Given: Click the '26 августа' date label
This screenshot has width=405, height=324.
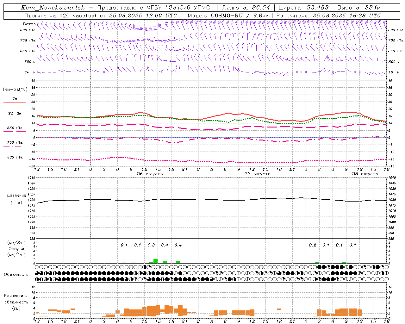Looking at the screenshot, I should (150, 174).
